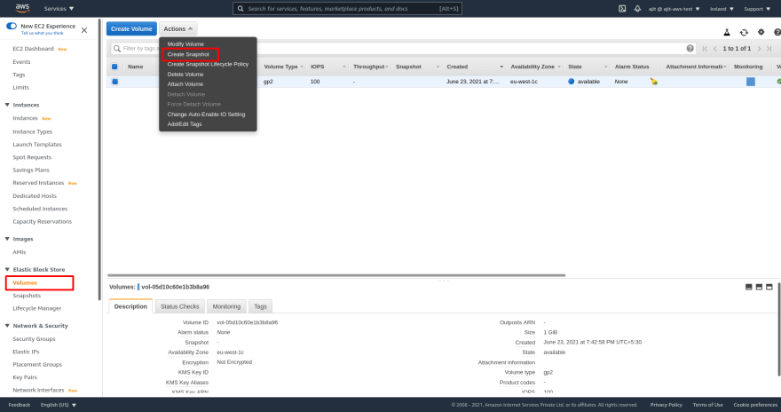Click the Feedback link in footer
Viewport: 781px width, 412px height.
pos(20,405)
